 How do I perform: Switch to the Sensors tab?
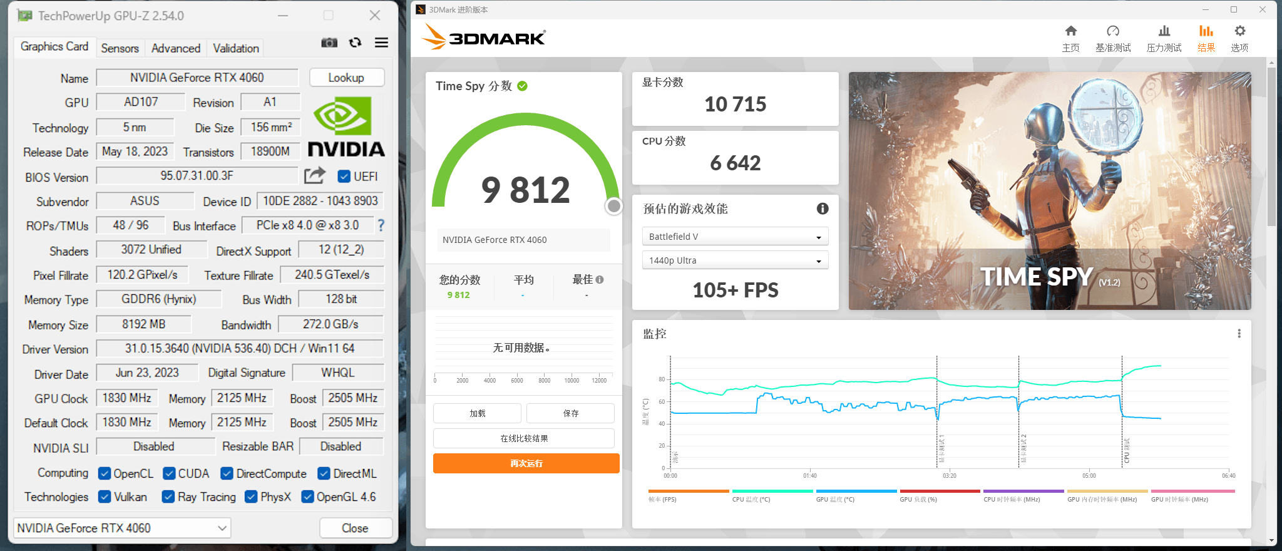point(120,48)
